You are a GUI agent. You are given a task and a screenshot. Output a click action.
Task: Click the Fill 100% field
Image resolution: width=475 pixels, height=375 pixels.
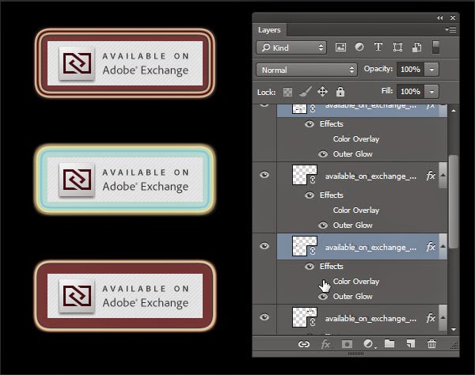[410, 92]
